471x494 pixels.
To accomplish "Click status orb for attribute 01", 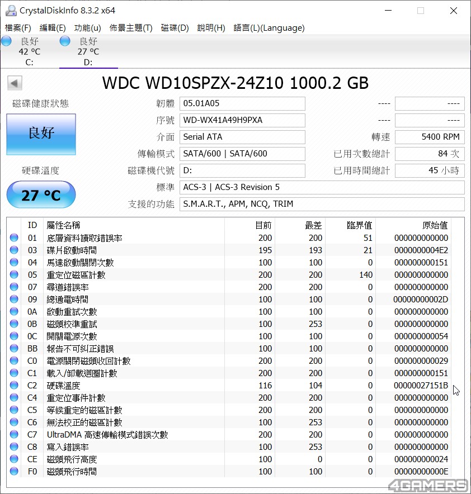I will [14, 237].
